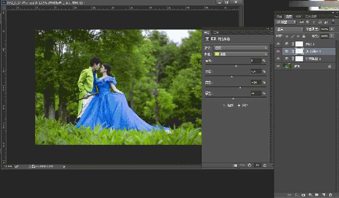This screenshot has height=198, width=339.
Task: Open the layer blend mode dropdown
Action: pyautogui.click(x=289, y=30)
